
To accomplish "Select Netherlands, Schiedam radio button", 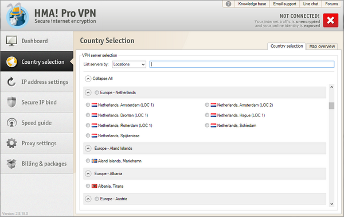I will point(207,125).
